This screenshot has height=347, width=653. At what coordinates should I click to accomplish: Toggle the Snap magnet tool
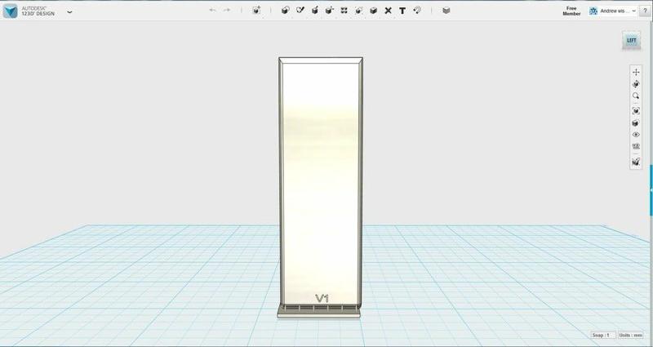coord(417,11)
